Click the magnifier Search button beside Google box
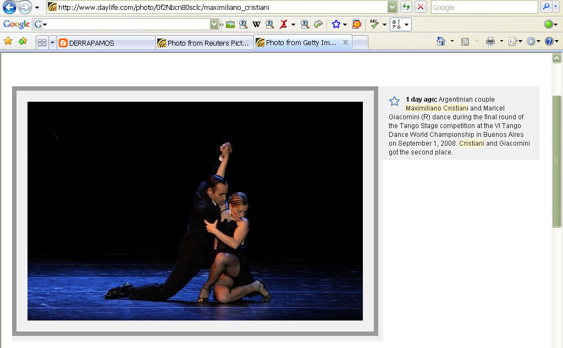The width and height of the screenshot is (563, 348). [x=546, y=7]
